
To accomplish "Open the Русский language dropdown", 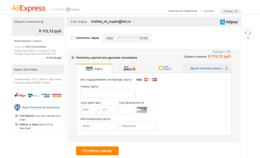I will coord(210,11).
